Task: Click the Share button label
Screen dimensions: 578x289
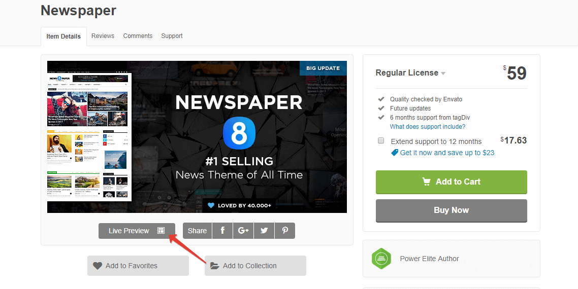Action: [197, 231]
